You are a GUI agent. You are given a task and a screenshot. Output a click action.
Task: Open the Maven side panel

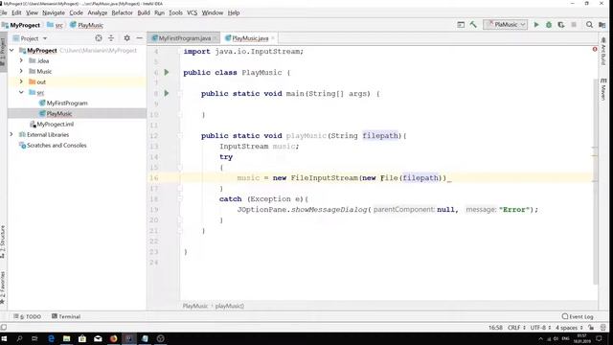[603, 89]
